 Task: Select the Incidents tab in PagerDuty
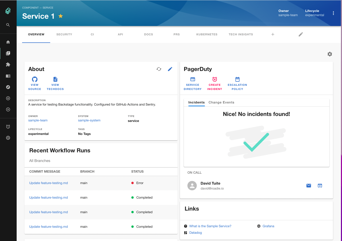coord(197,102)
